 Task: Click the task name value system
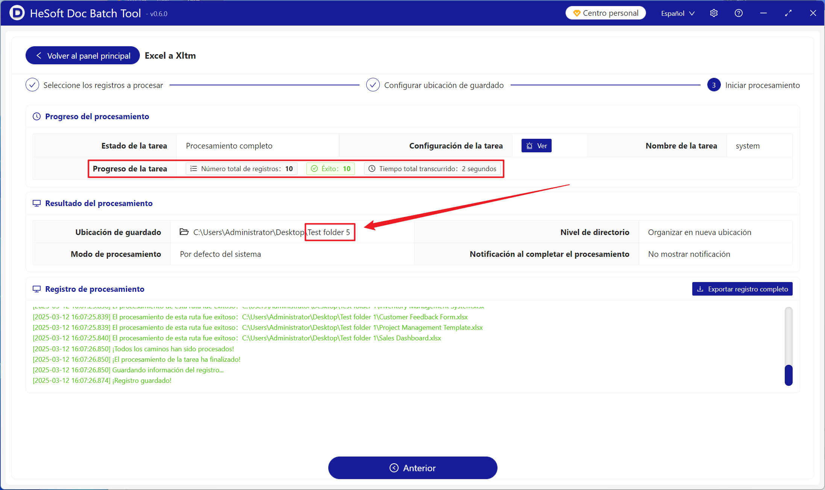(748, 146)
